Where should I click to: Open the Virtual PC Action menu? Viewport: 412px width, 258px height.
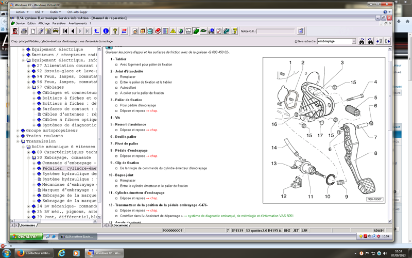pyautogui.click(x=22, y=12)
